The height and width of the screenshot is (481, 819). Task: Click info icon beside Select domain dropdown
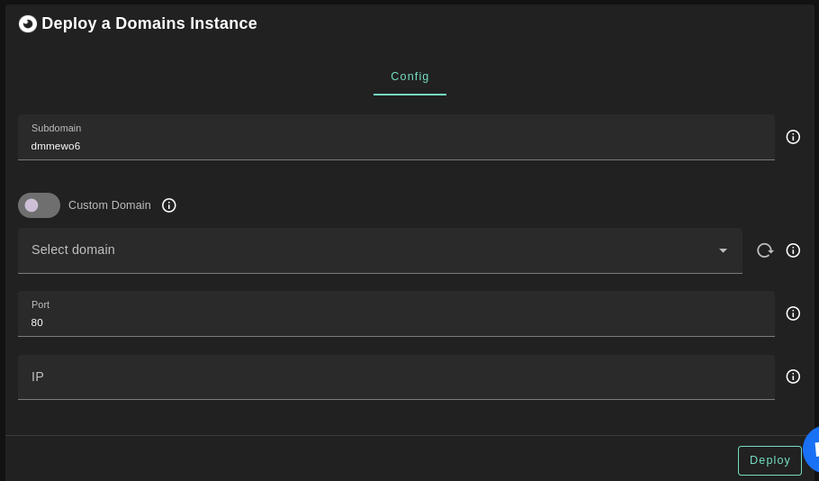click(x=793, y=250)
